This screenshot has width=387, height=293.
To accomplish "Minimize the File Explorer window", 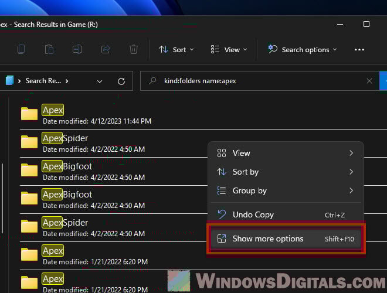I will tap(340, 24).
